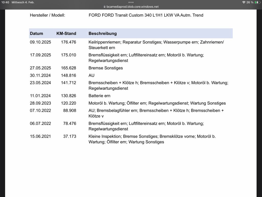262x197 pixels.
Task: Tap the lock icon in address bar
Action: [x=104, y=7]
